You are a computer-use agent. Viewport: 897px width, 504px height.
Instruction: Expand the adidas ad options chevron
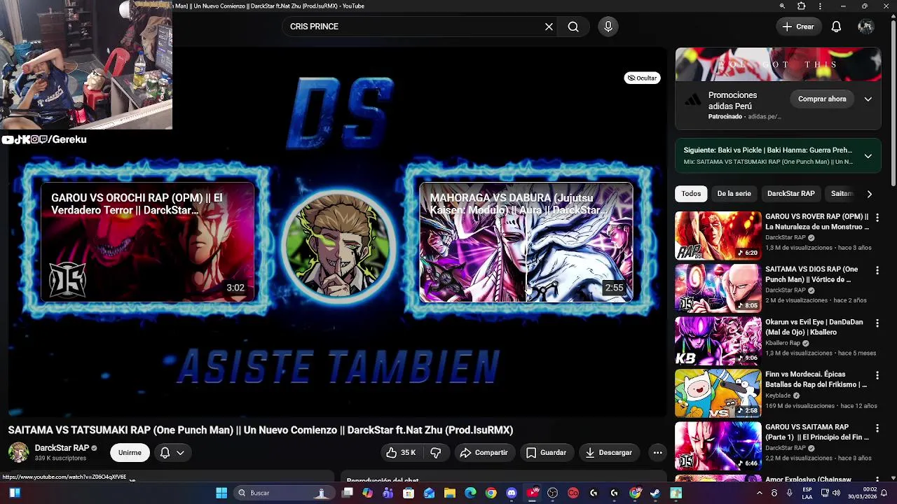[868, 99]
